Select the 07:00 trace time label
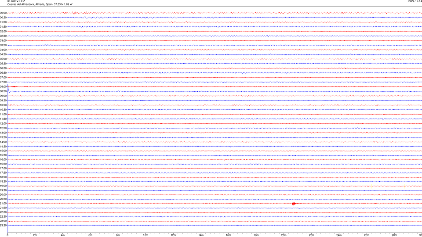Viewport: 422px width, 237px height. tap(3, 78)
